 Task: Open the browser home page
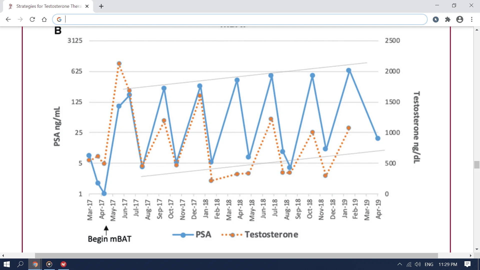[x=44, y=19]
